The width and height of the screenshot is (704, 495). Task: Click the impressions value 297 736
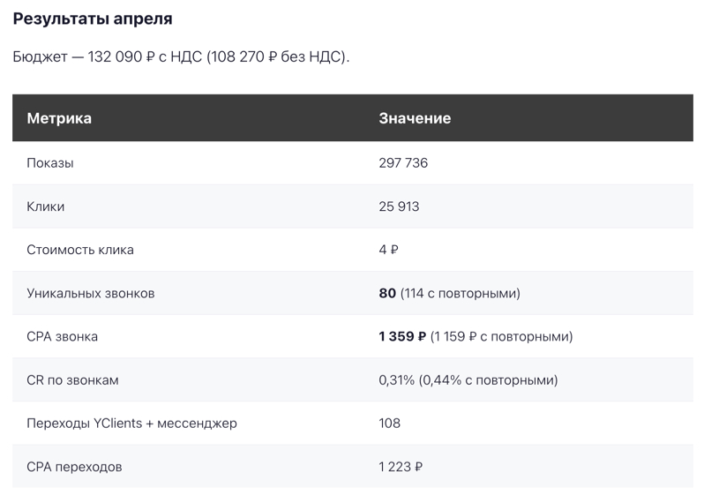click(x=403, y=162)
